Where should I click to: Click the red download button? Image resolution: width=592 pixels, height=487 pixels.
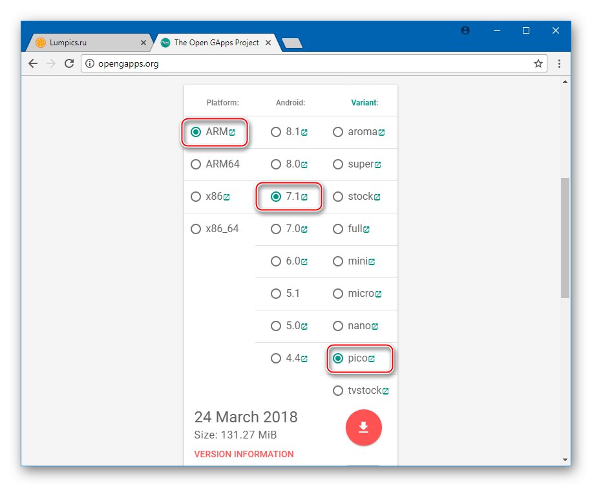364,427
